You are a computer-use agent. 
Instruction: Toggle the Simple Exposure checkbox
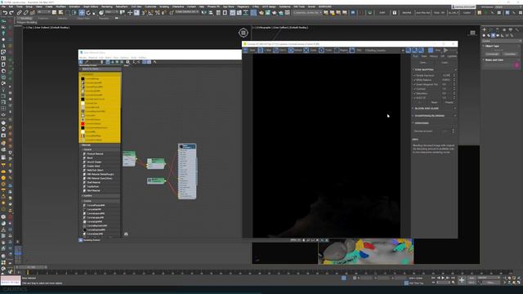[414, 75]
